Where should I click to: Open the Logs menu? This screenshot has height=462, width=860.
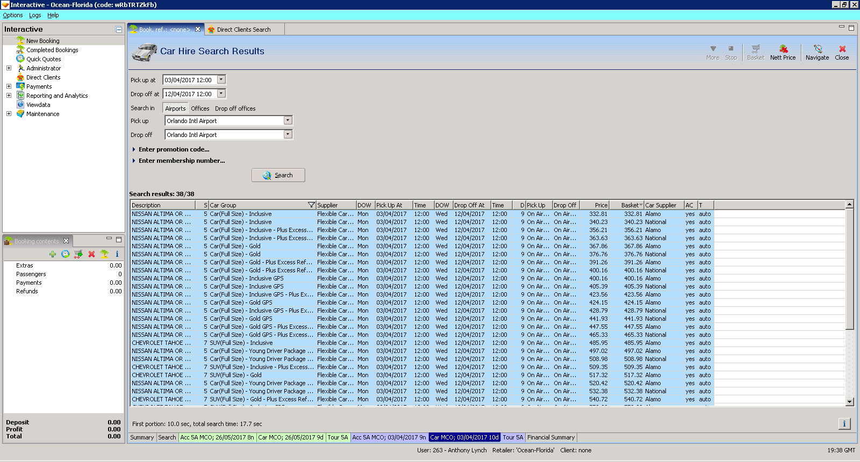(x=35, y=15)
